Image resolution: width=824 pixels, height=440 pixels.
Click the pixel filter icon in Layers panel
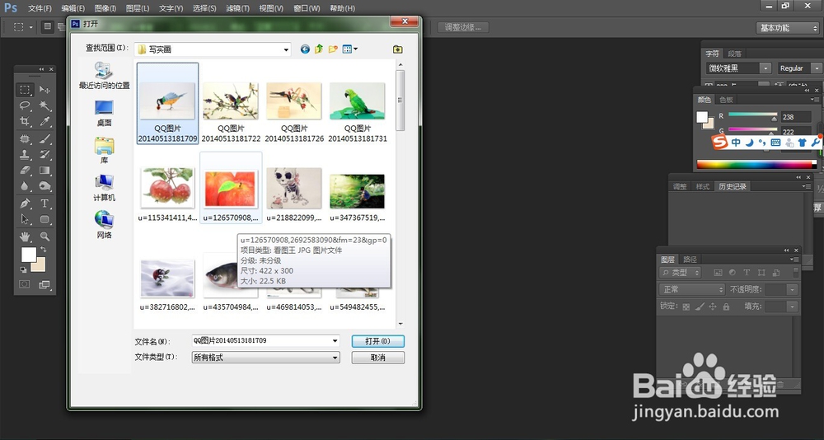tap(718, 273)
